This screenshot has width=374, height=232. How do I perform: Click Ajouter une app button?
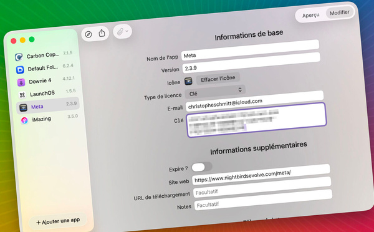pyautogui.click(x=57, y=221)
